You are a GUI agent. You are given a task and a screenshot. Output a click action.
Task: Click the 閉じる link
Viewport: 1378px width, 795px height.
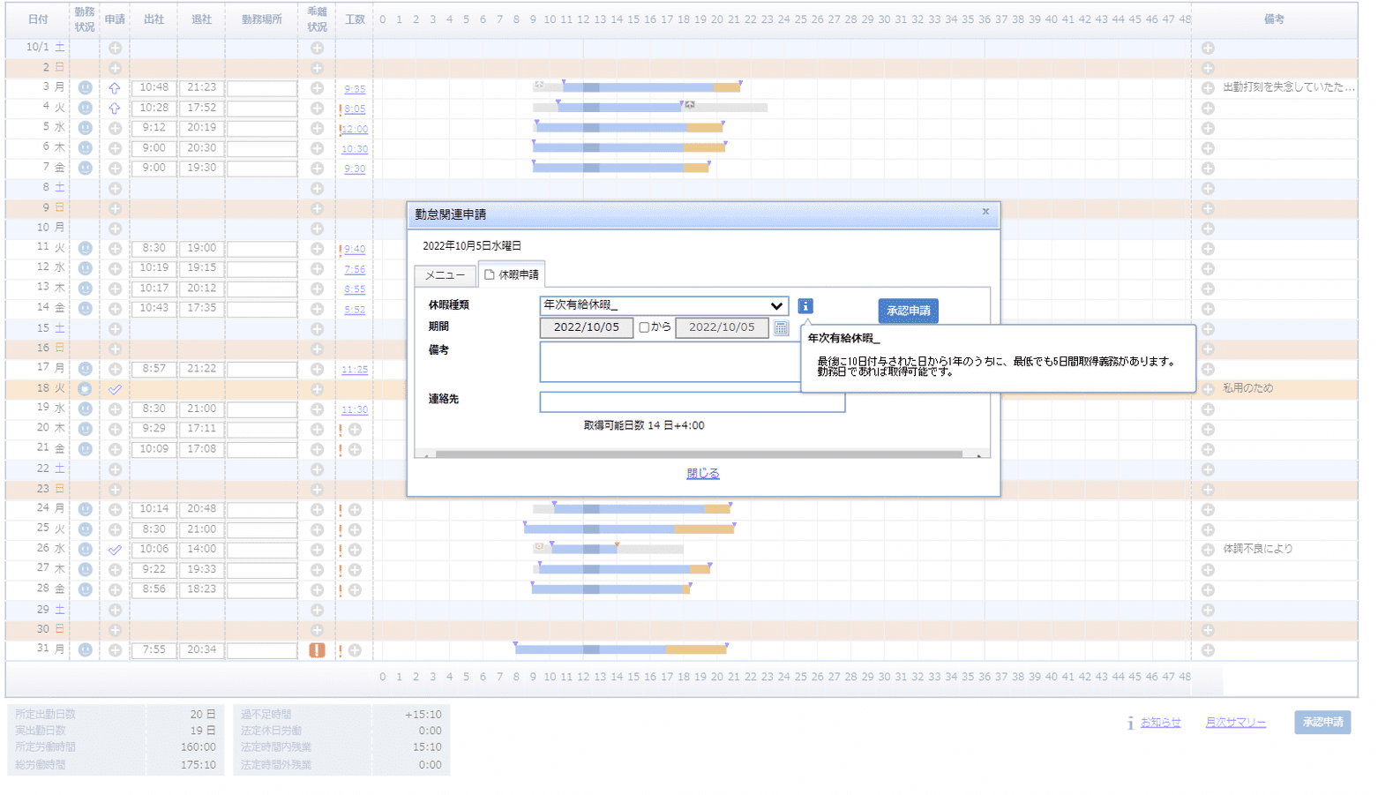tap(703, 474)
